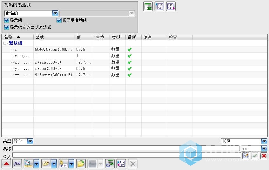The height and width of the screenshot is (170, 269).
Task: Click the open referenced parts folder icon
Action: tap(81, 164)
